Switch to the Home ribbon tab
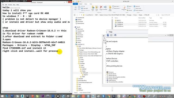174x98 pixels. [x=80, y=4]
